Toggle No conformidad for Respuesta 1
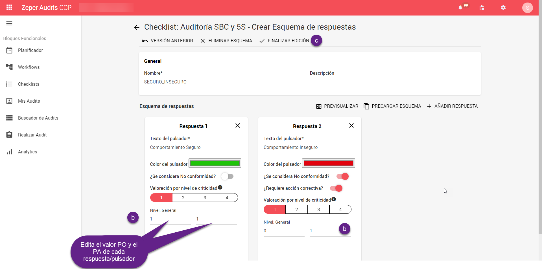This screenshot has width=542, height=269. (x=228, y=177)
